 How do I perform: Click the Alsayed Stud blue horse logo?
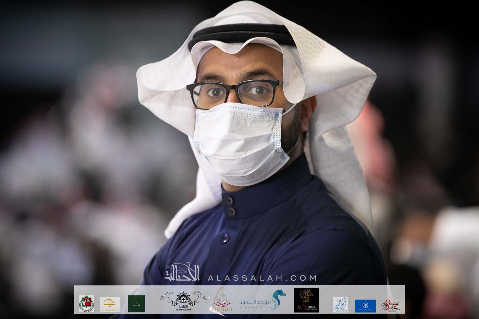pos(263,301)
